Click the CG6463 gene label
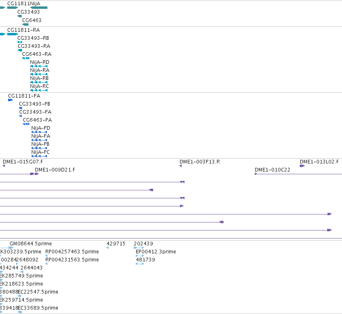The width and height of the screenshot is (342, 314). [x=32, y=20]
